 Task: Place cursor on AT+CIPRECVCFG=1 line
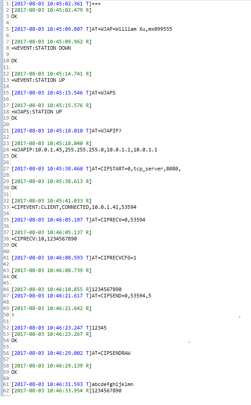(74, 258)
